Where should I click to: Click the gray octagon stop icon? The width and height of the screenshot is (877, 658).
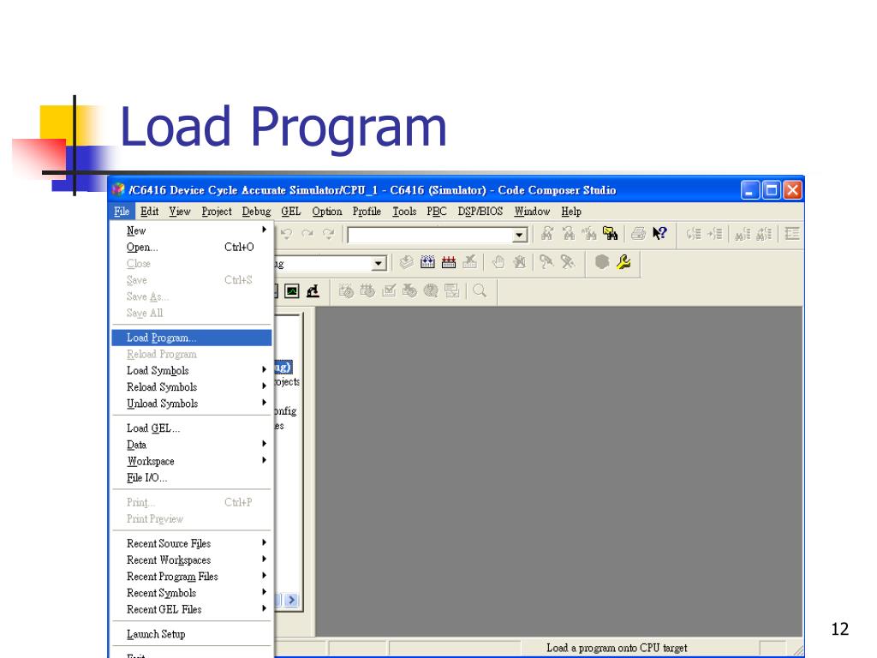point(602,262)
